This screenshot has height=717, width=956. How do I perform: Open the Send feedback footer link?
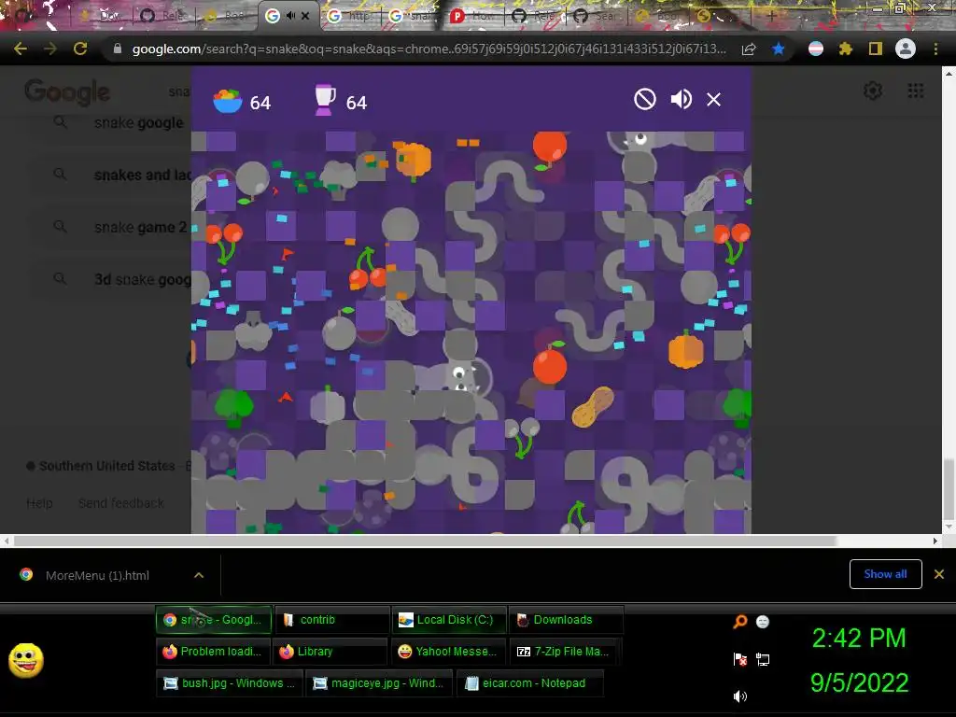point(120,503)
